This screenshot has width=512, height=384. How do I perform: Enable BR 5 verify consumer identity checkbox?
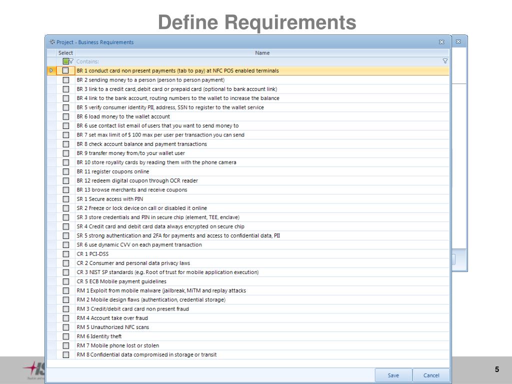click(x=66, y=107)
